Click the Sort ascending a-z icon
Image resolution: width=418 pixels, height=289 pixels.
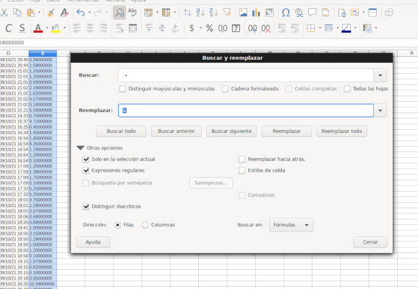[201, 13]
